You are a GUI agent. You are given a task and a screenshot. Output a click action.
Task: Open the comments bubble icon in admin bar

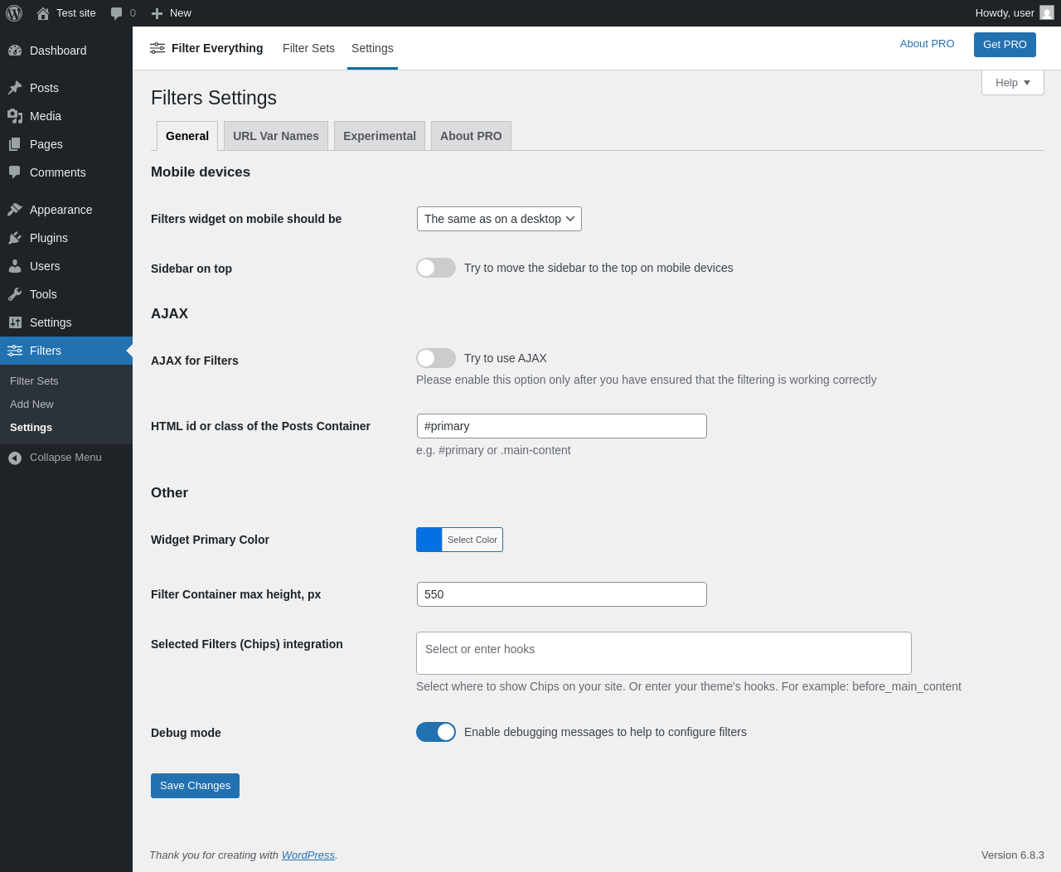click(x=117, y=13)
